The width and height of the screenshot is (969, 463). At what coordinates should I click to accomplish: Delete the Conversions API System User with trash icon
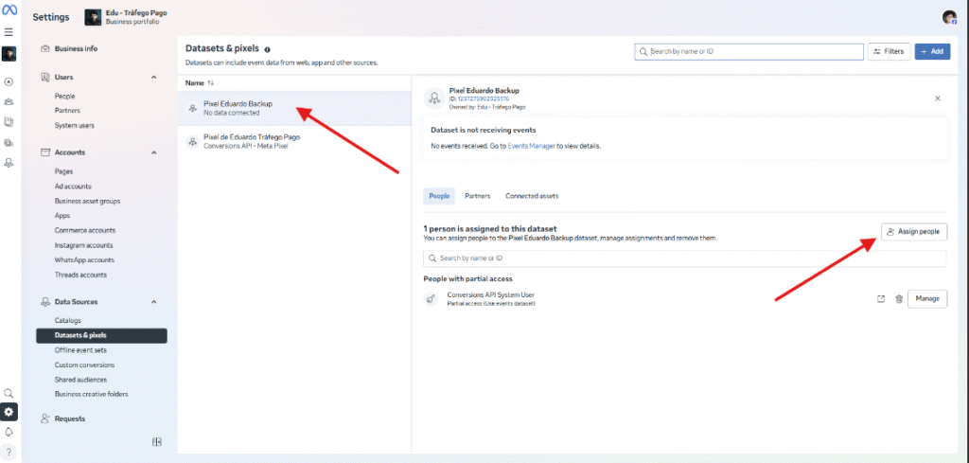click(899, 299)
